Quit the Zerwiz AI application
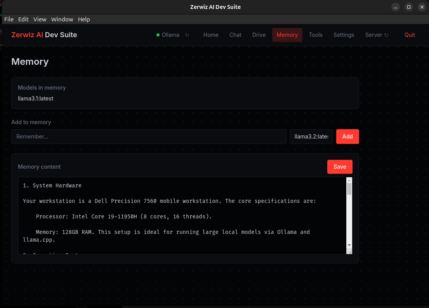The width and height of the screenshot is (429, 308). point(410,35)
